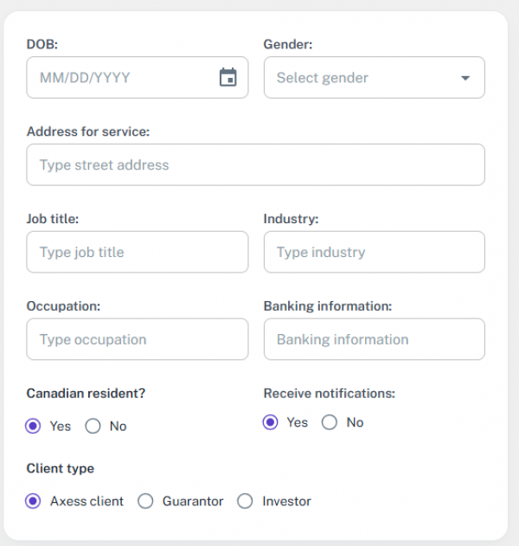This screenshot has height=546, width=519.
Task: Enable Receive notifications with Yes
Action: click(x=272, y=423)
